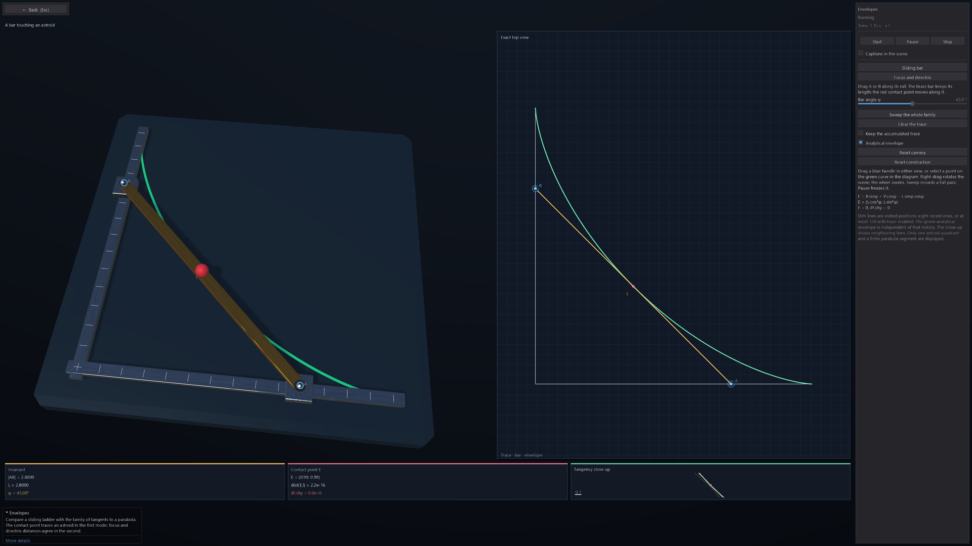Click Reset construction button

[x=912, y=162]
